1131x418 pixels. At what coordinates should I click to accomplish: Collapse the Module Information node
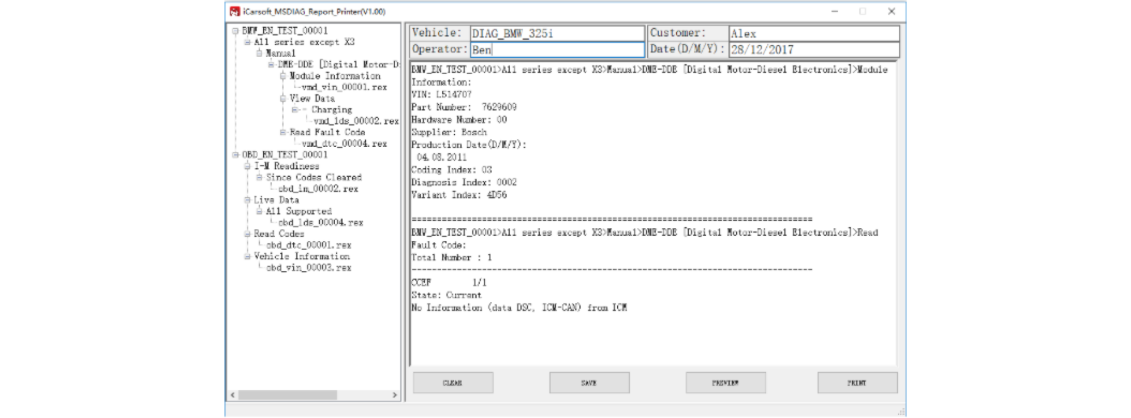click(x=283, y=76)
